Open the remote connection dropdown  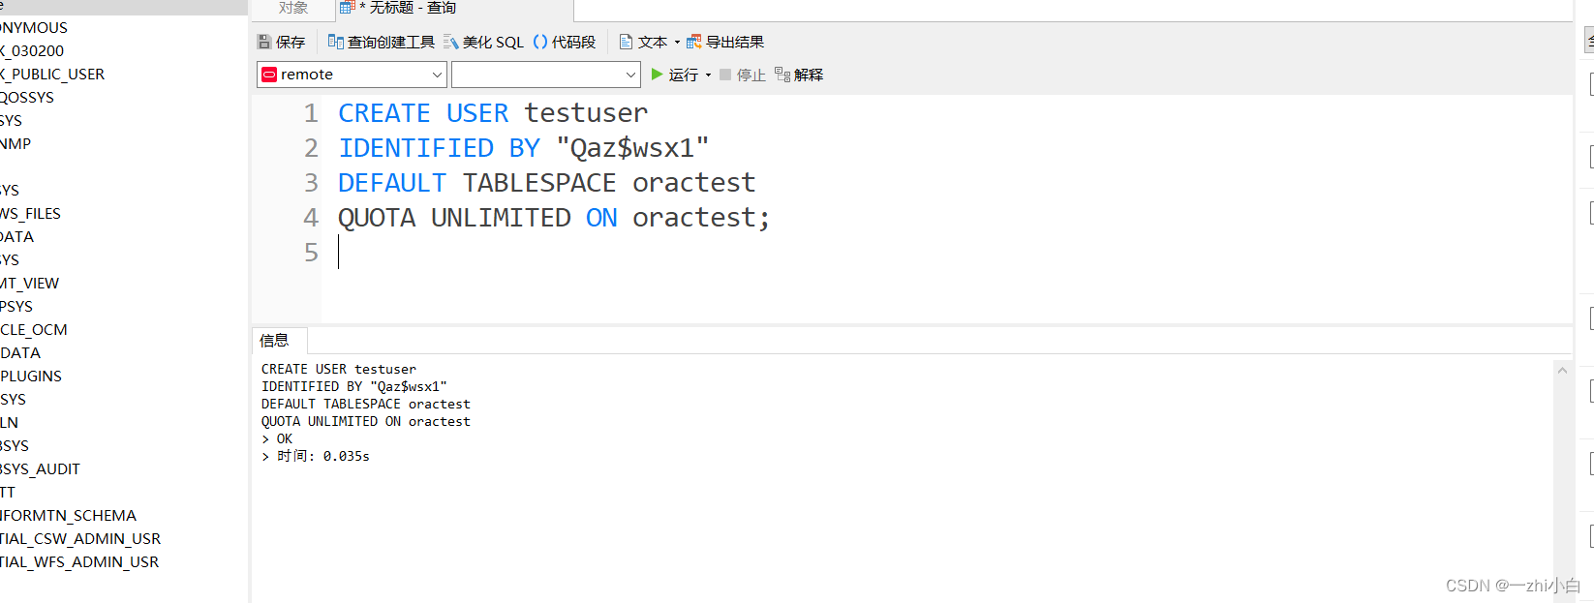(438, 74)
